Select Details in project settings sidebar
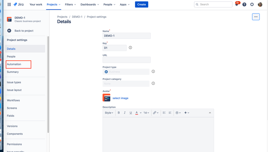 (x=25, y=49)
